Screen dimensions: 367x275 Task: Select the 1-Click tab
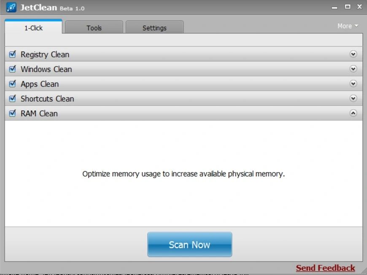[33, 27]
